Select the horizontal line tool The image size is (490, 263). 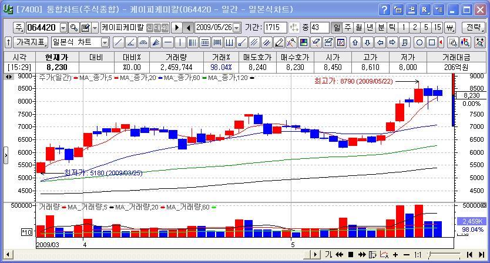(x=168, y=42)
